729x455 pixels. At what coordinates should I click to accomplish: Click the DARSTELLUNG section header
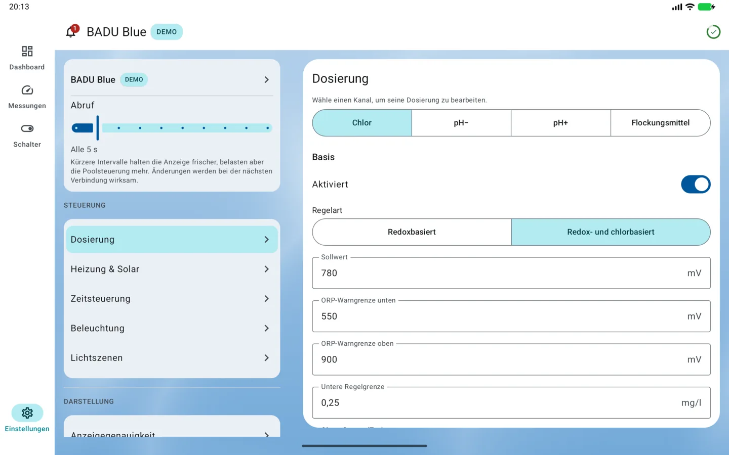pyautogui.click(x=89, y=401)
